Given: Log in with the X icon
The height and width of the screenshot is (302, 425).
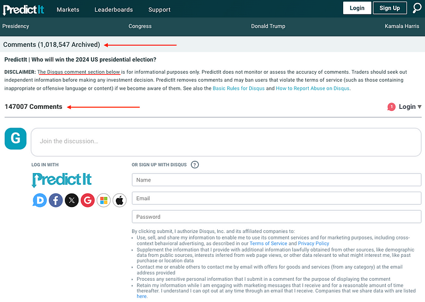Looking at the screenshot, I should [72, 200].
